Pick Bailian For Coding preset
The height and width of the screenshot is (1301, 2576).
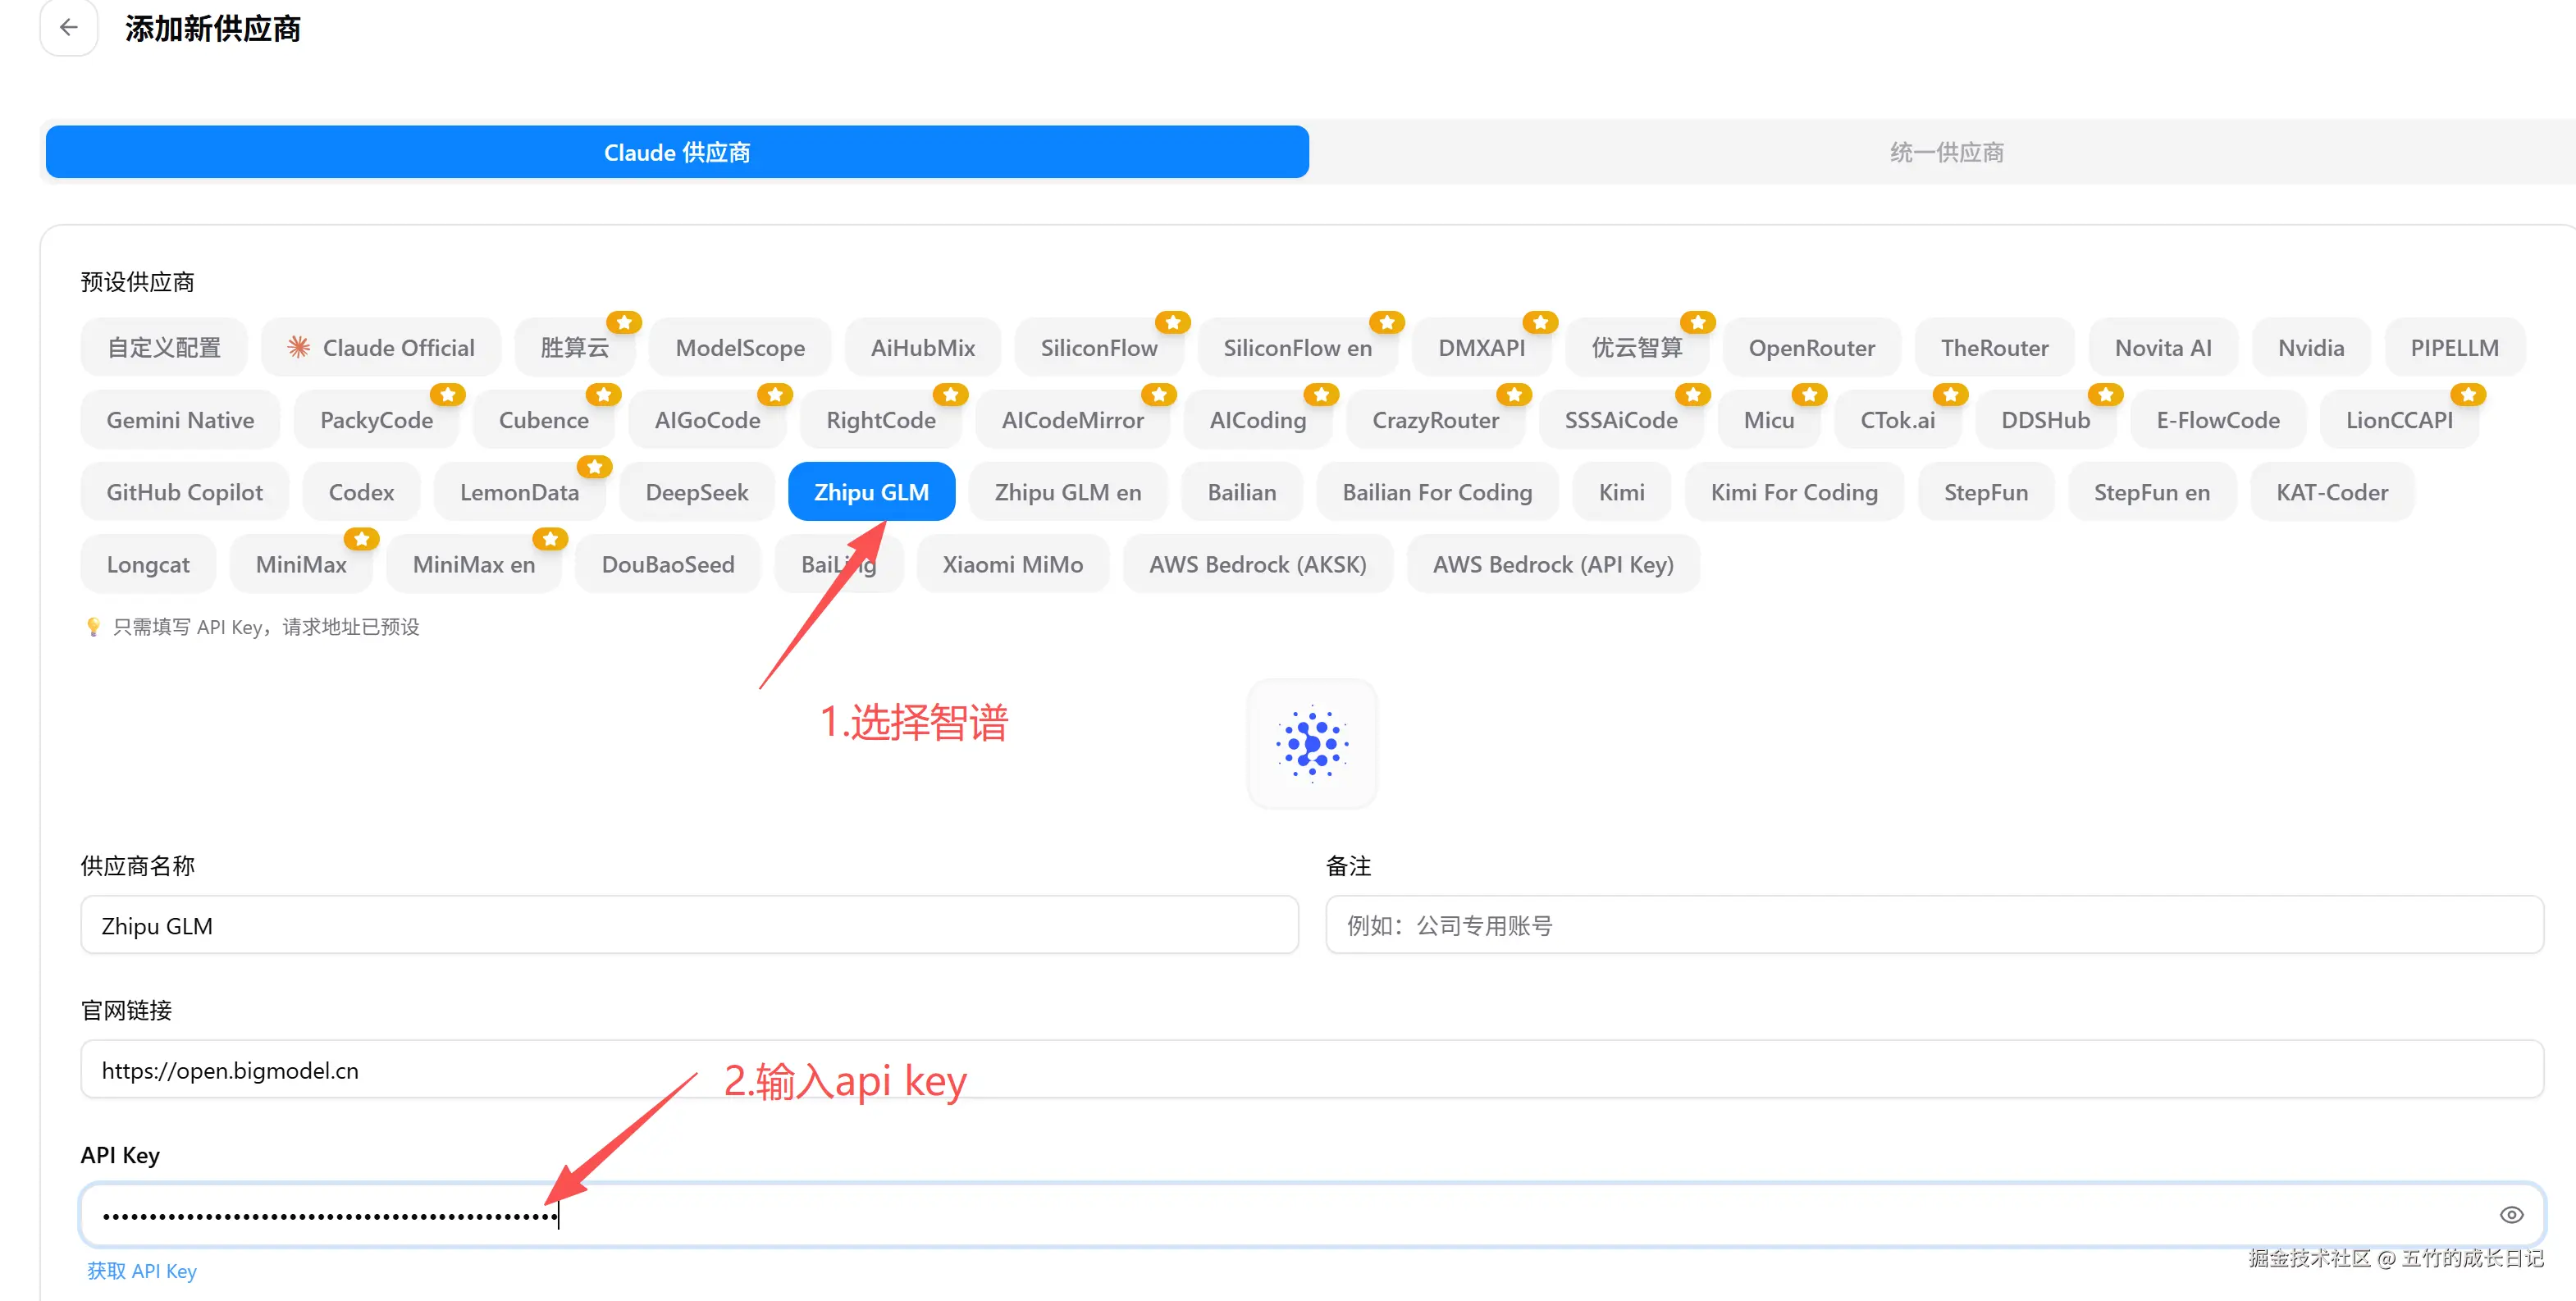[1437, 492]
